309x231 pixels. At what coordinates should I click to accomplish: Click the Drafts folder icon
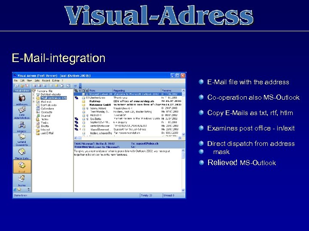tap(38, 126)
